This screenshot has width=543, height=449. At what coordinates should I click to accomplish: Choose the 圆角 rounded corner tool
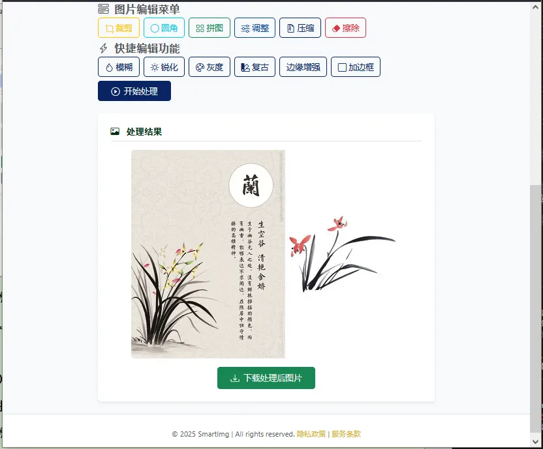pos(164,27)
